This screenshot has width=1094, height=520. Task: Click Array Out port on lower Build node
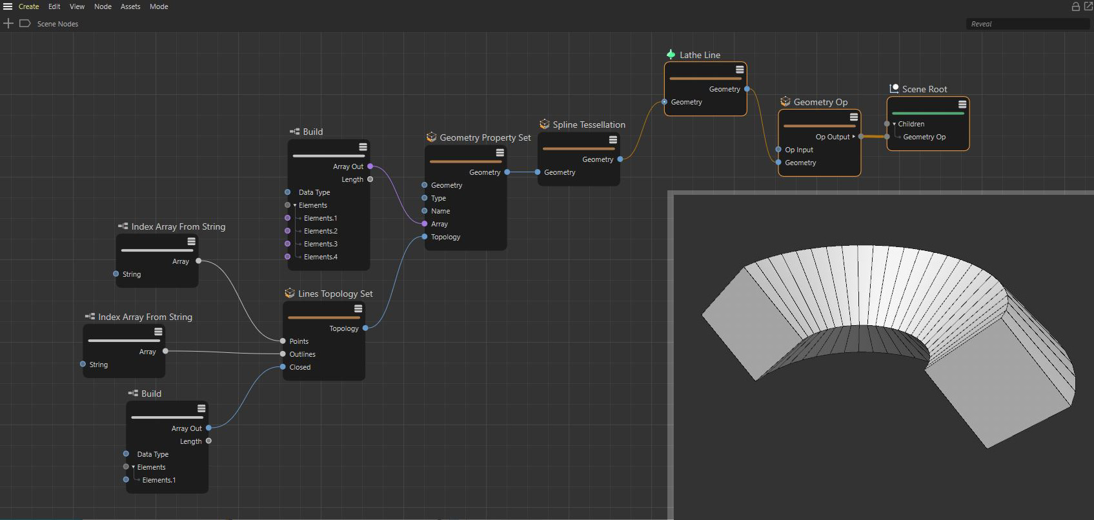pos(208,428)
